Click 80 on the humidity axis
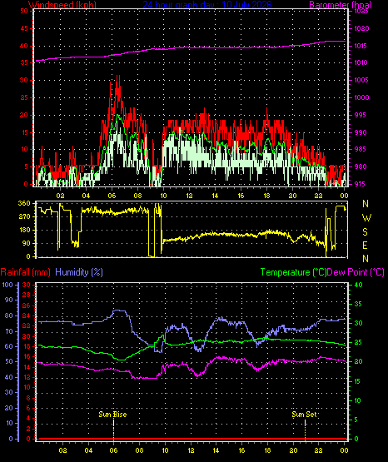Image resolution: width=388 pixels, height=462 pixels. [9, 315]
